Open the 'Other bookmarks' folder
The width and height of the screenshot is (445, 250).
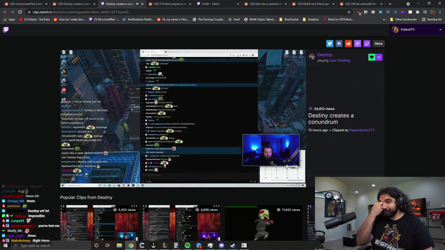point(403,19)
